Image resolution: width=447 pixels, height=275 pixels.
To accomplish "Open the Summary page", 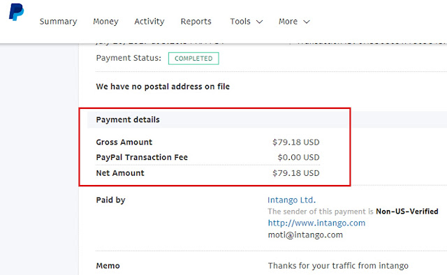I will [59, 22].
